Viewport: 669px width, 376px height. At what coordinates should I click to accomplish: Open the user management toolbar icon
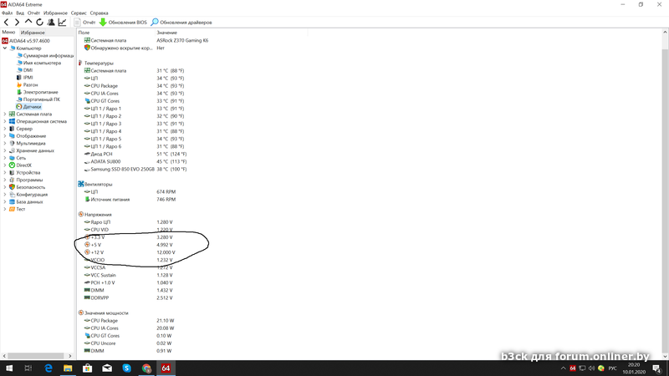(51, 23)
